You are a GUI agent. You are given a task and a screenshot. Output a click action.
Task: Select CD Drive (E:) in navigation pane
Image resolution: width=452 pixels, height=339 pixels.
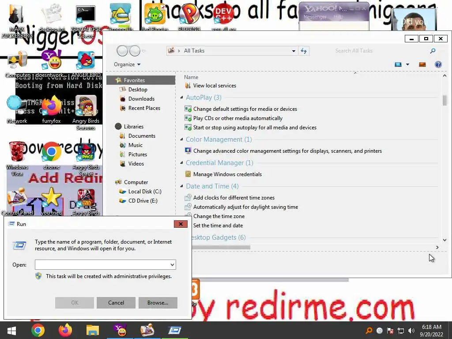143,201
